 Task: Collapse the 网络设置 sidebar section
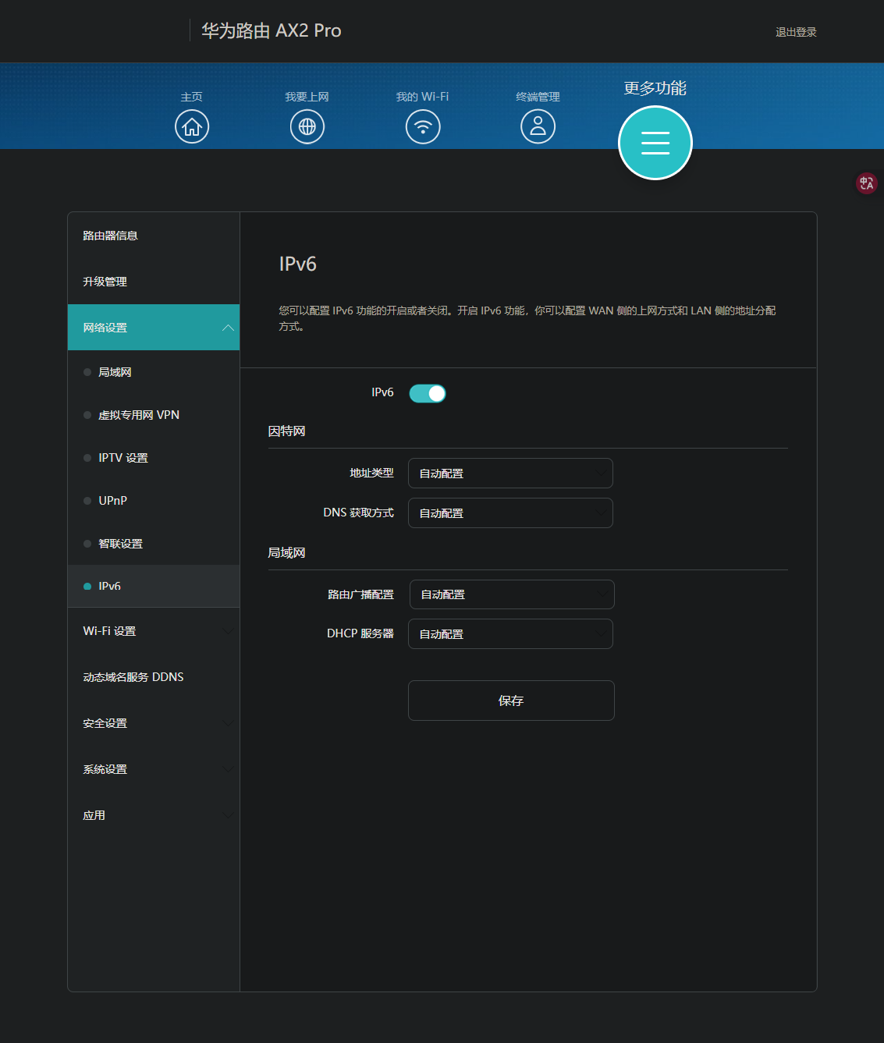pos(154,328)
